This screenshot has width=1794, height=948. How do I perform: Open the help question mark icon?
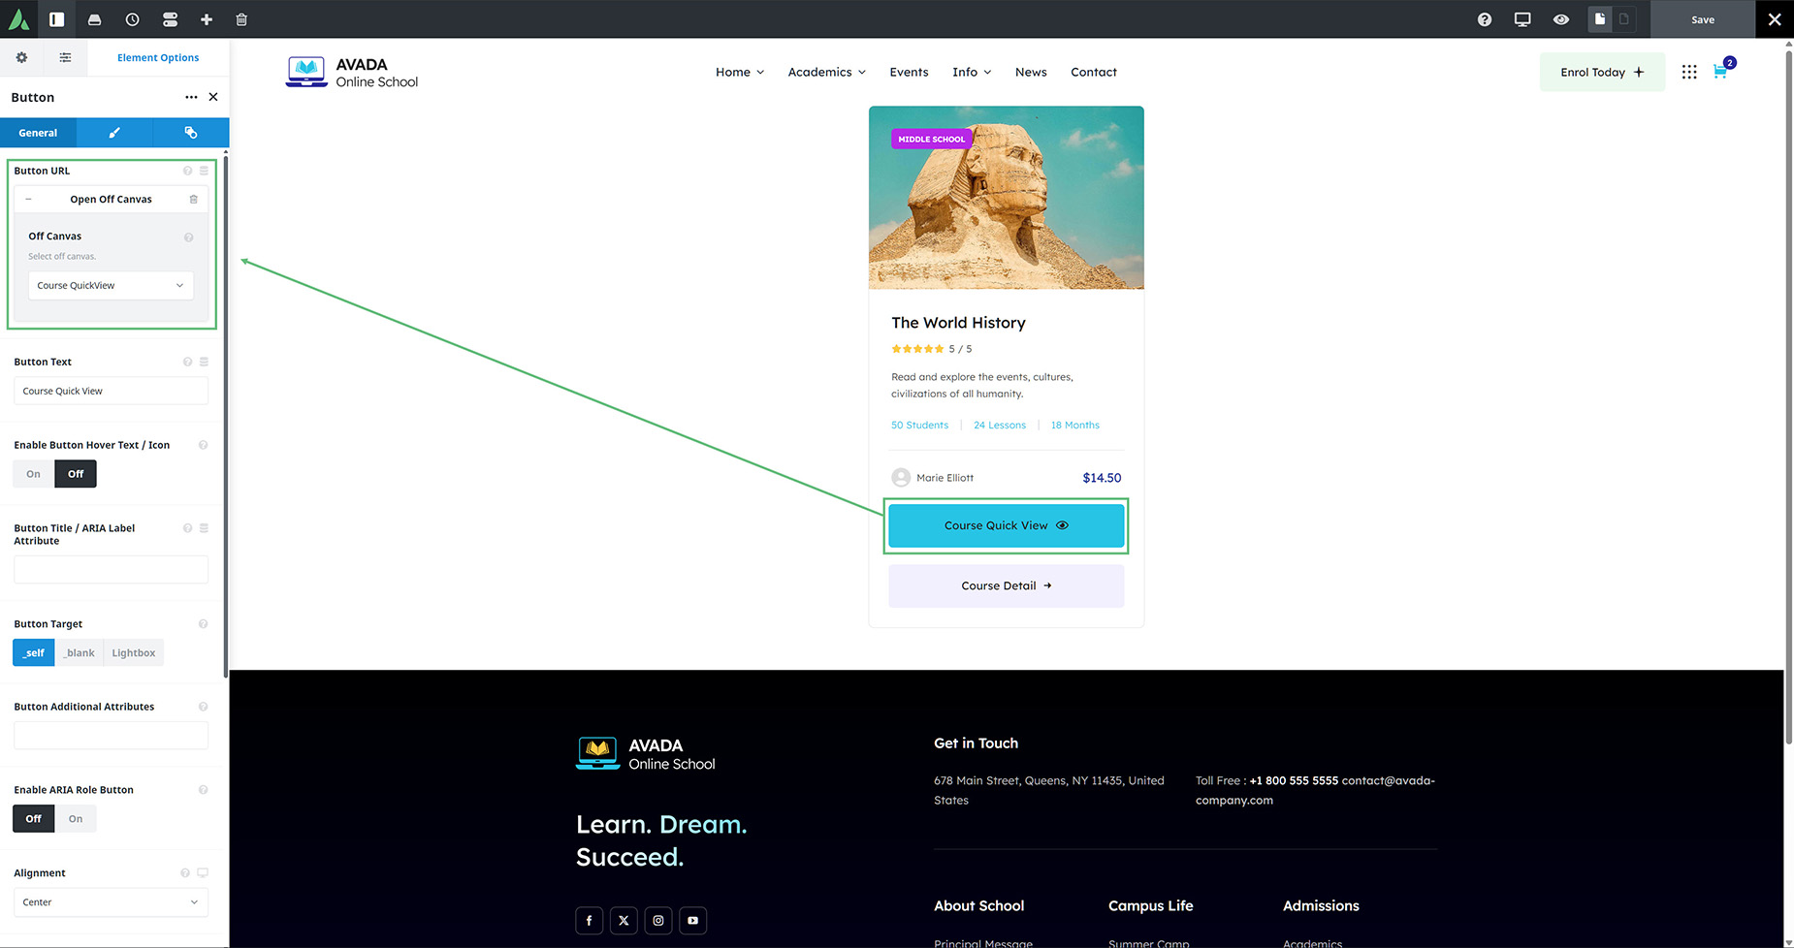point(1484,19)
